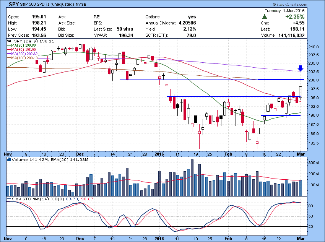This screenshot has width=325, height=242.
Task: Select the Open value 195.01
Action: (x=39, y=17)
